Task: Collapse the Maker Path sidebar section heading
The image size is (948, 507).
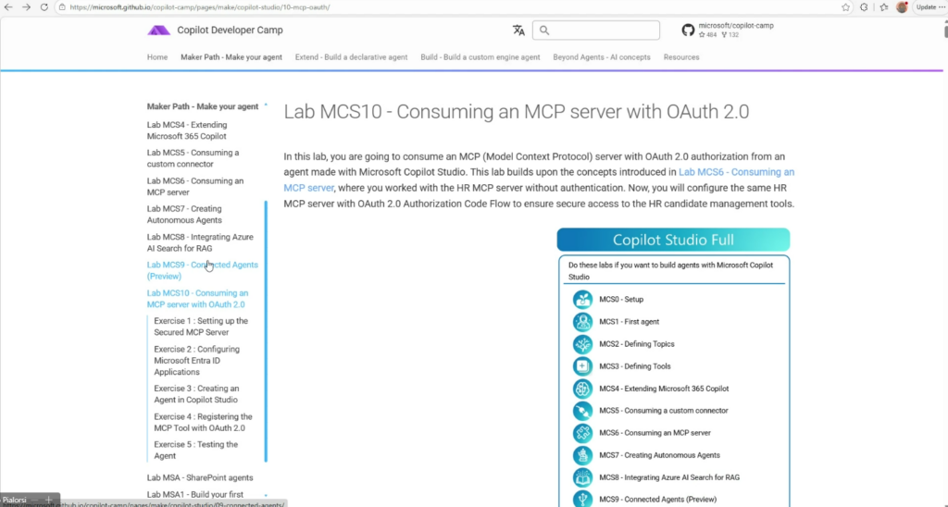Action: (x=203, y=106)
